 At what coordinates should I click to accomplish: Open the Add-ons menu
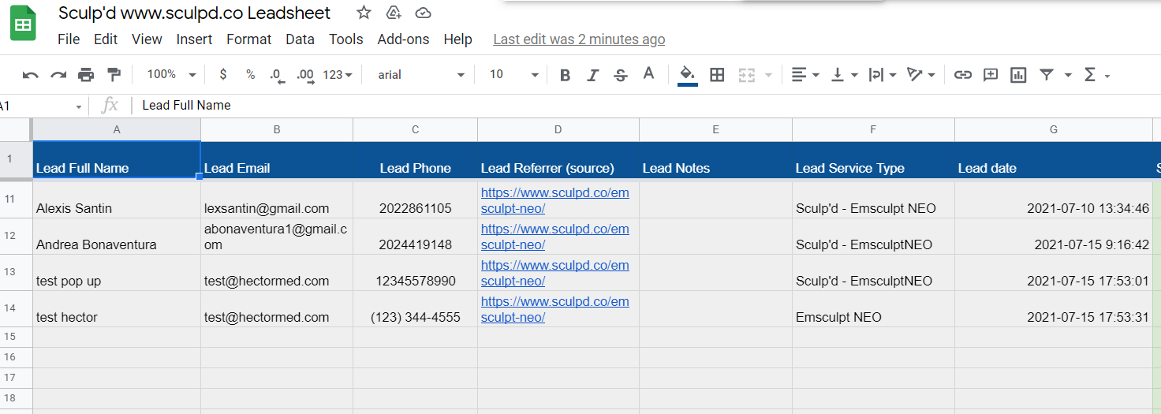click(x=403, y=39)
